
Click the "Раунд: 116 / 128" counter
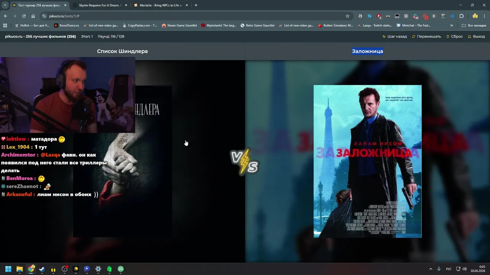click(x=111, y=37)
